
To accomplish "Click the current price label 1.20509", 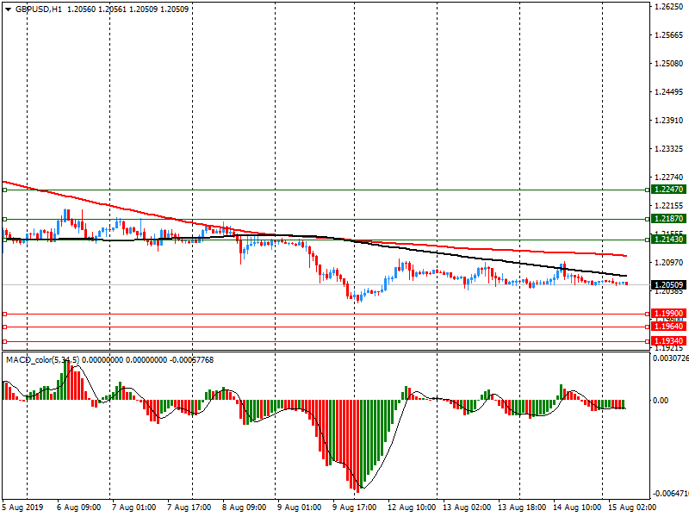I will (x=668, y=285).
